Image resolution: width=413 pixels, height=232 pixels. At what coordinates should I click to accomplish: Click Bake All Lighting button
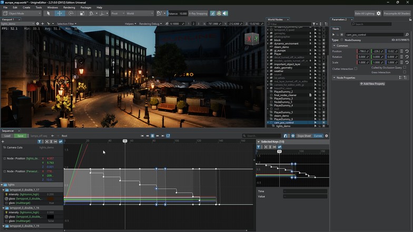point(365,14)
